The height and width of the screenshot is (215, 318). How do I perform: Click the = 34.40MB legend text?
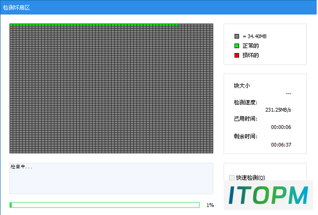coord(254,36)
